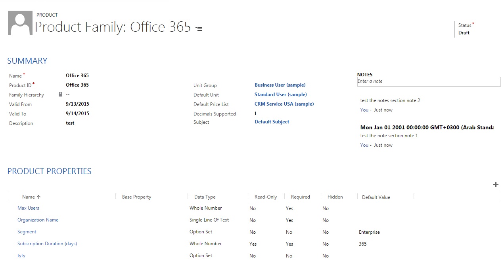Open the Subscription Duration (days) property
Image resolution: width=504 pixels, height=265 pixels.
coord(47,244)
